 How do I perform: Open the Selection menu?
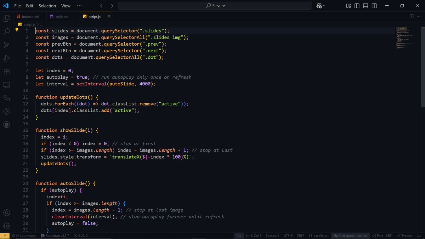[x=47, y=6]
